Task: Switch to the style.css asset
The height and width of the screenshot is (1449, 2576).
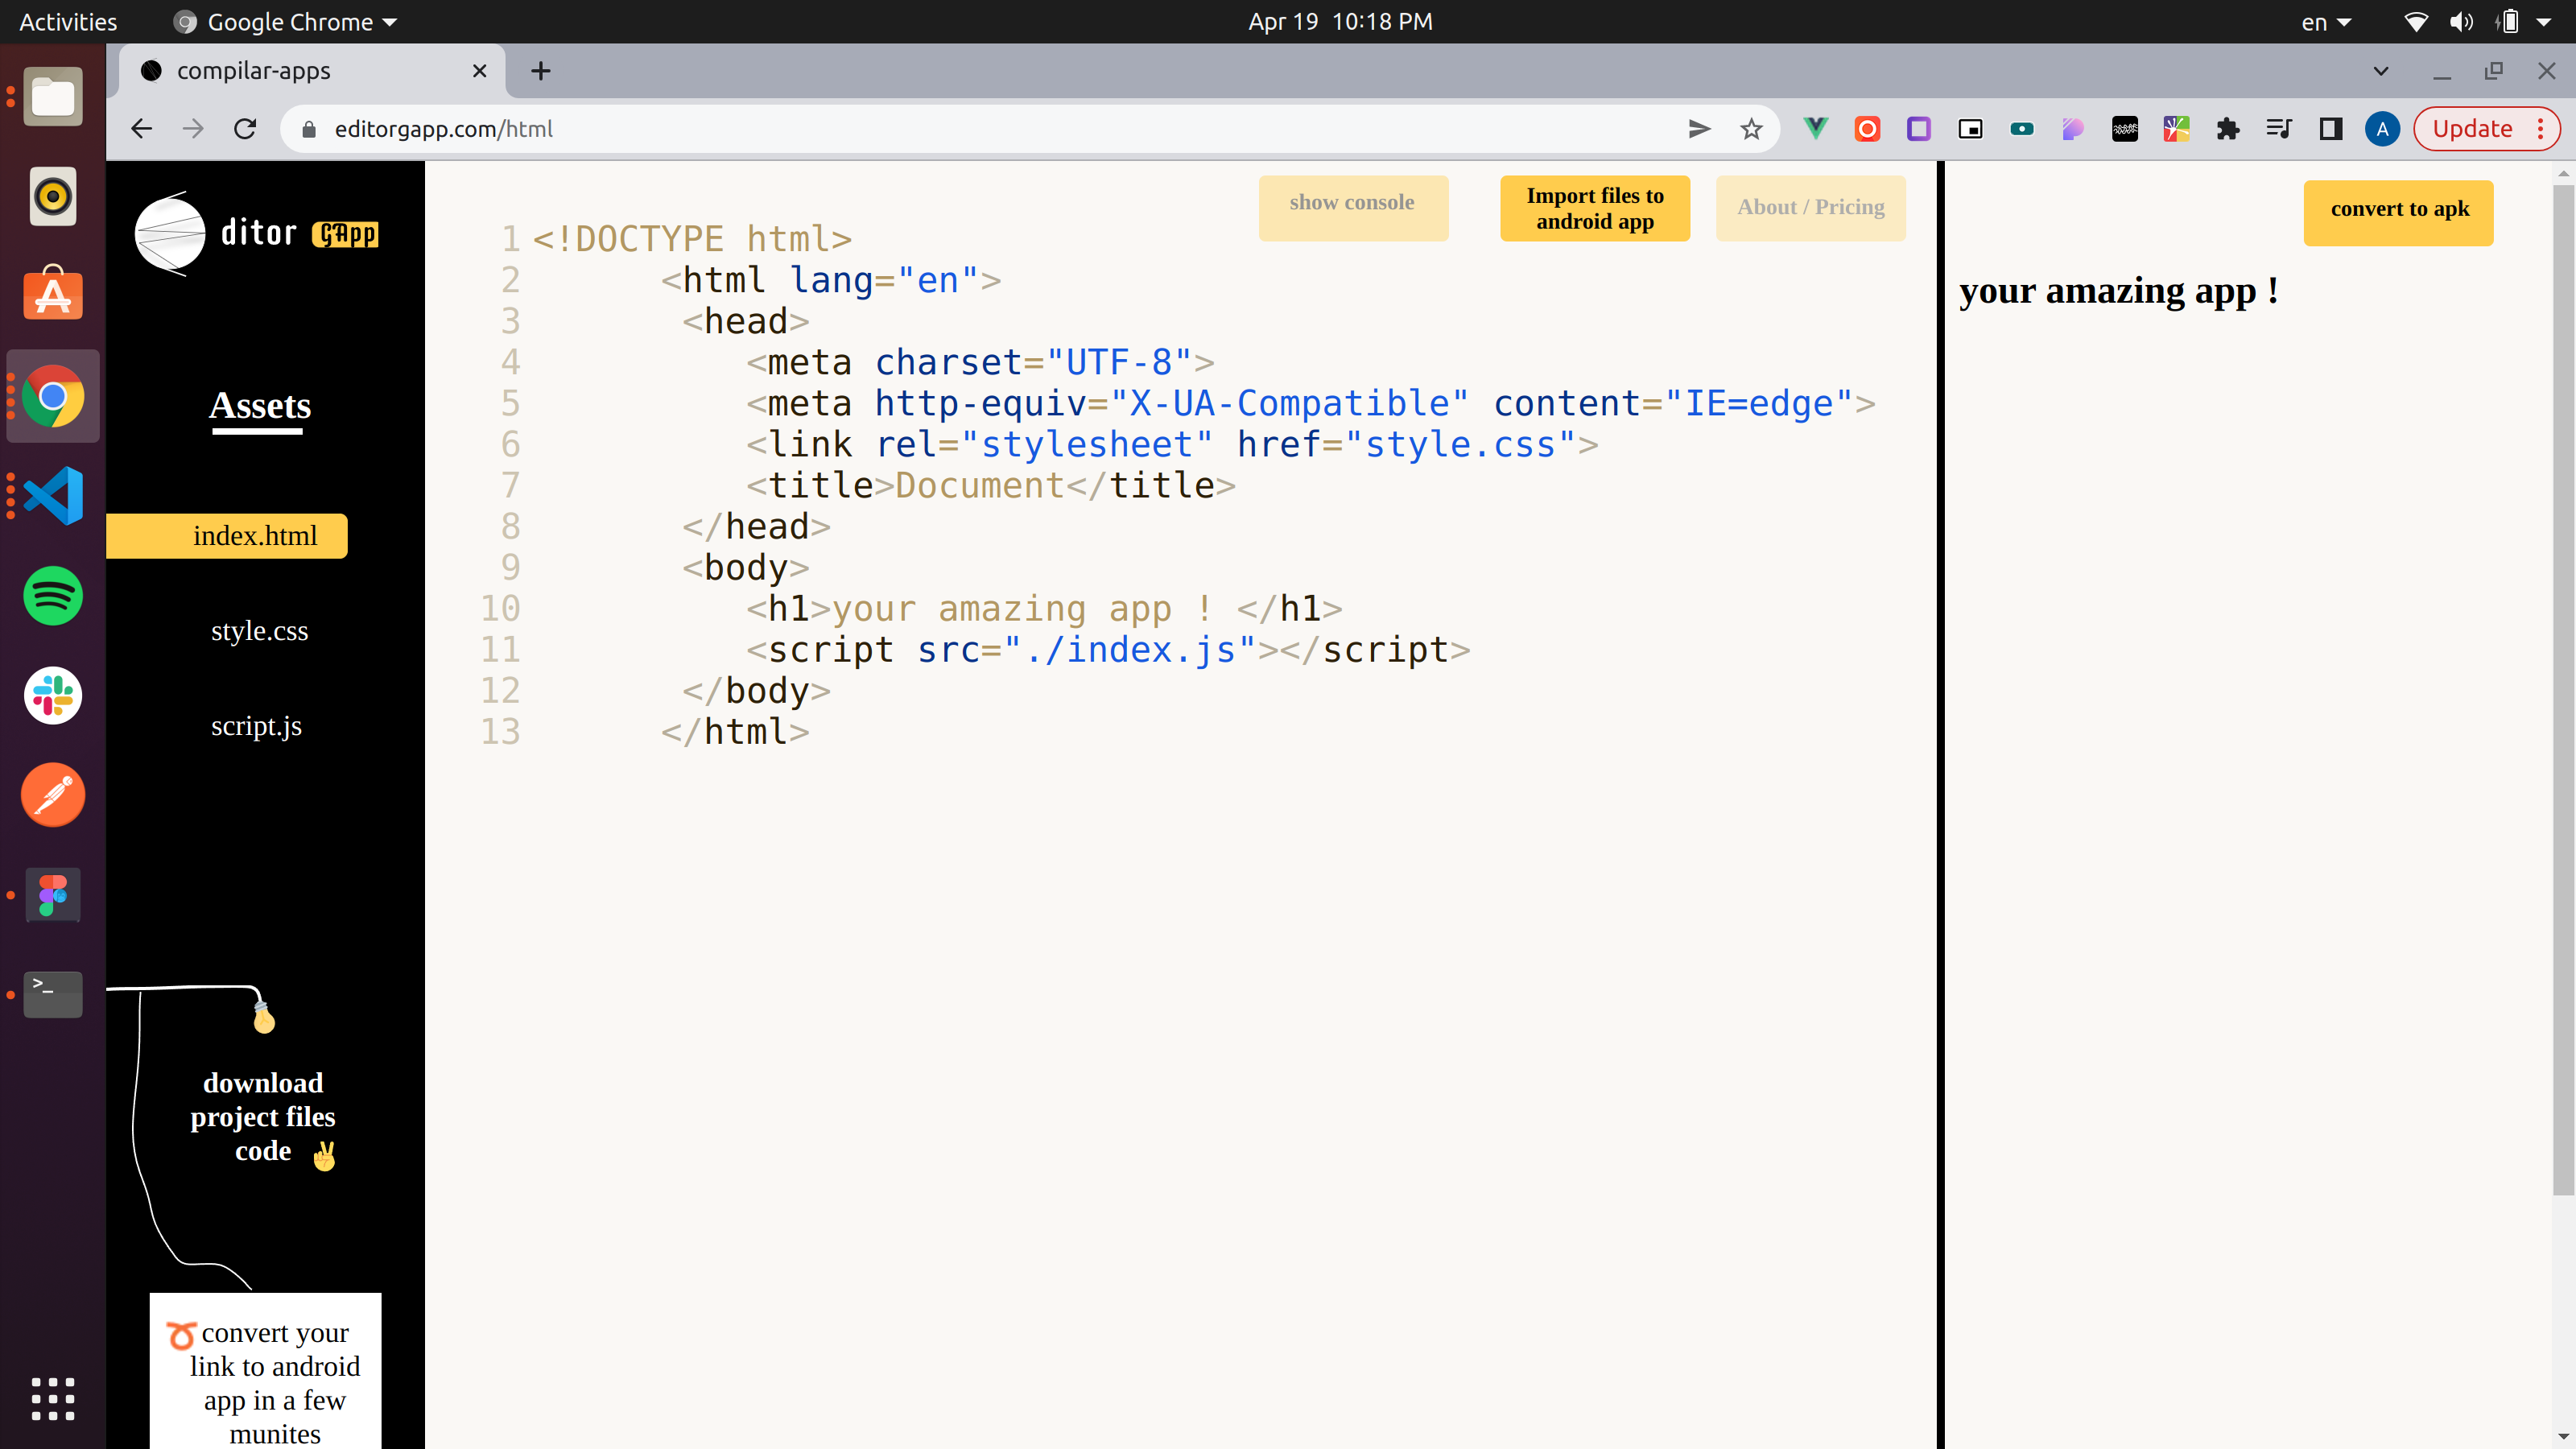Action: click(259, 631)
